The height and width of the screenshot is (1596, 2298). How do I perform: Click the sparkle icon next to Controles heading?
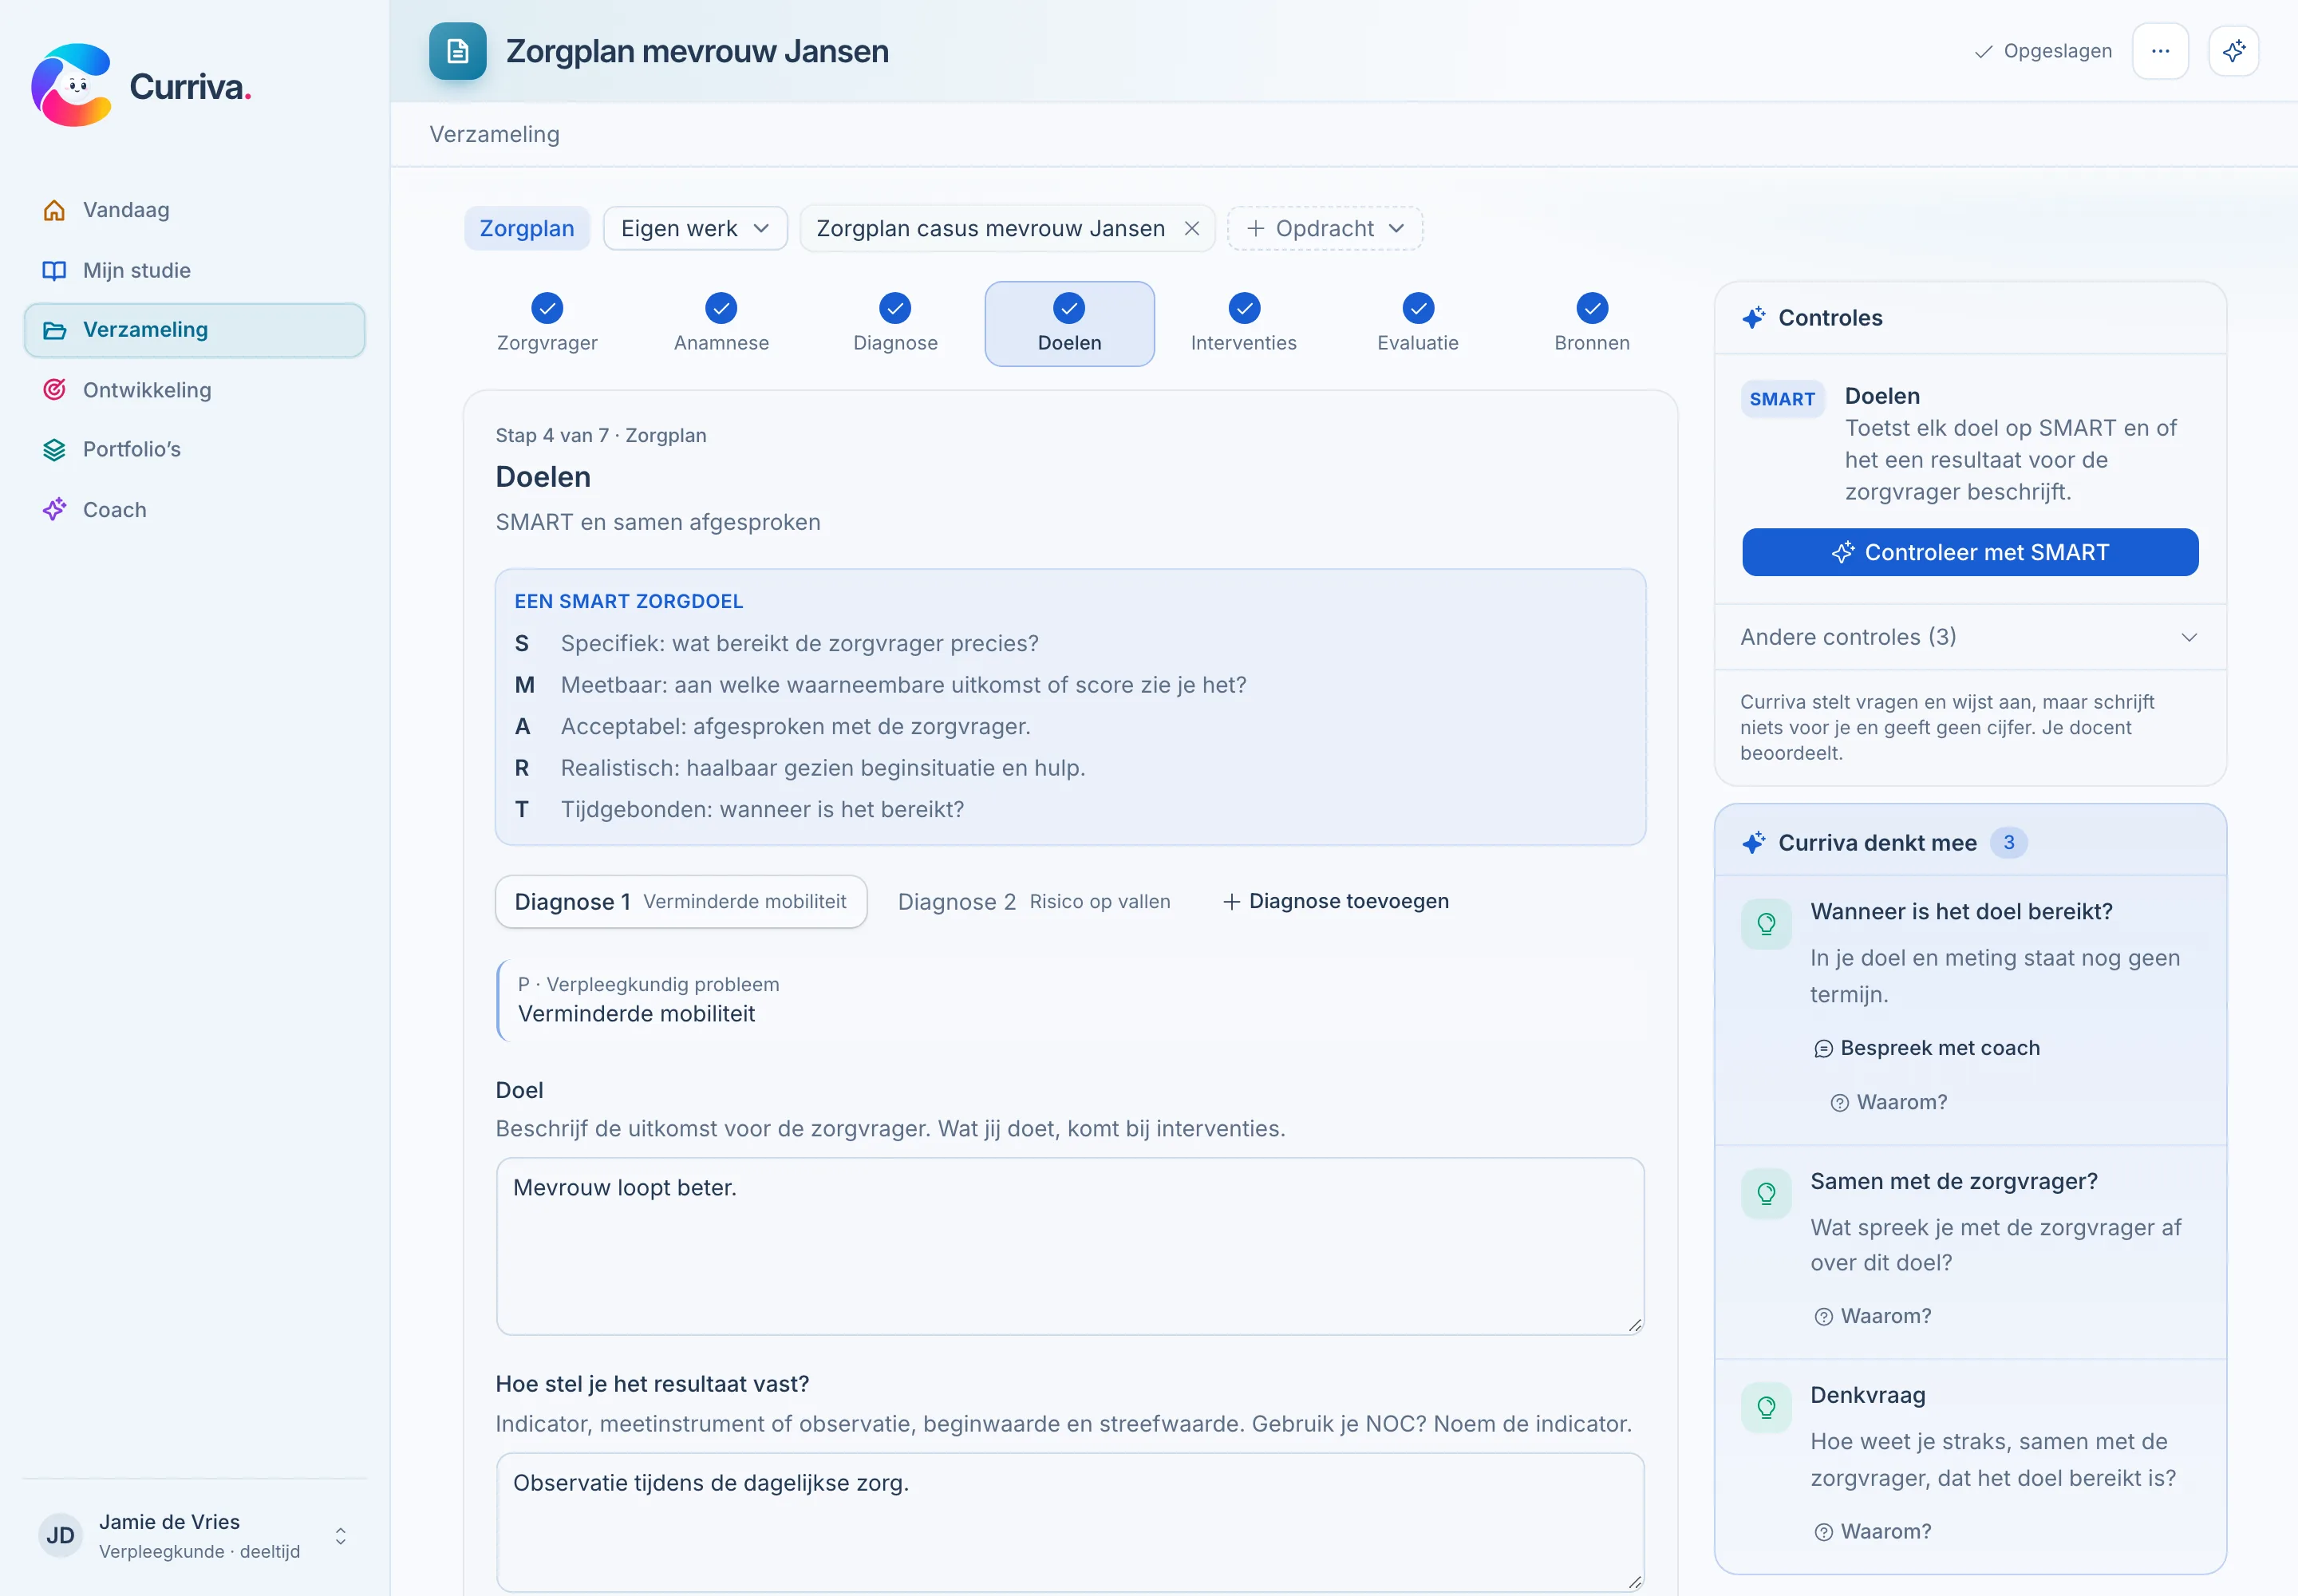pyautogui.click(x=1753, y=318)
